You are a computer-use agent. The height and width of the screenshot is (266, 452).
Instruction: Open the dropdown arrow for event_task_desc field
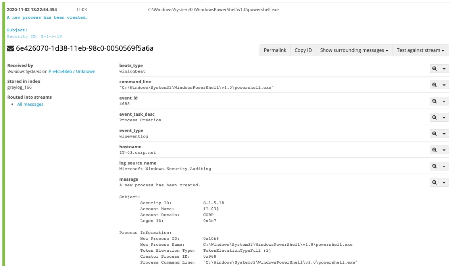444,117
